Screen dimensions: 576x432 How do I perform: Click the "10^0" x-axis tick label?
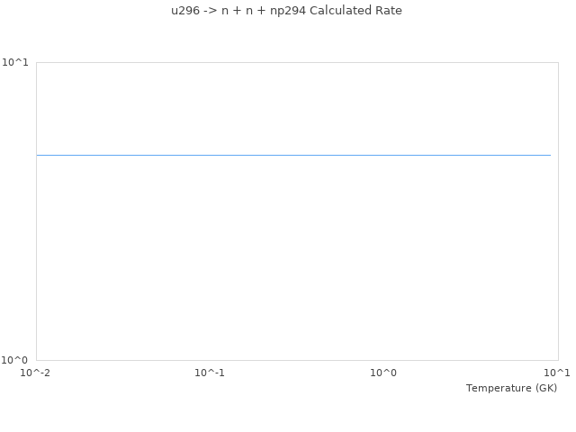(x=383, y=373)
